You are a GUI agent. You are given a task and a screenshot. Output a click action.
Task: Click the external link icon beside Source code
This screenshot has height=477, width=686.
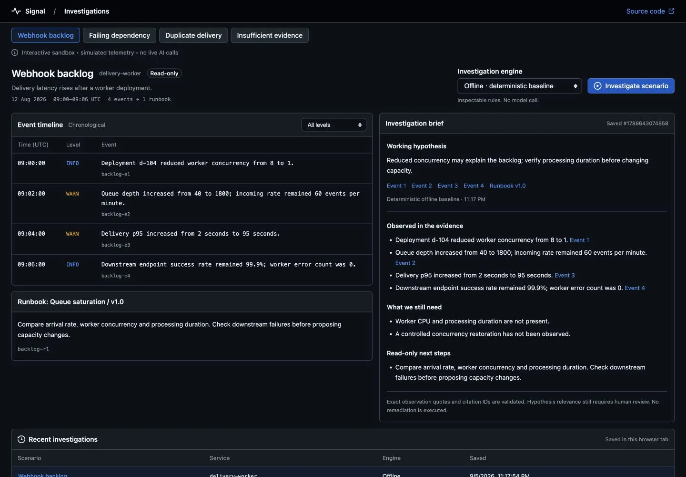(x=671, y=11)
